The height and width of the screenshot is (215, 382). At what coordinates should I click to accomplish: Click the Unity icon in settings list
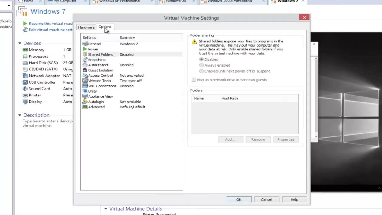[85, 91]
